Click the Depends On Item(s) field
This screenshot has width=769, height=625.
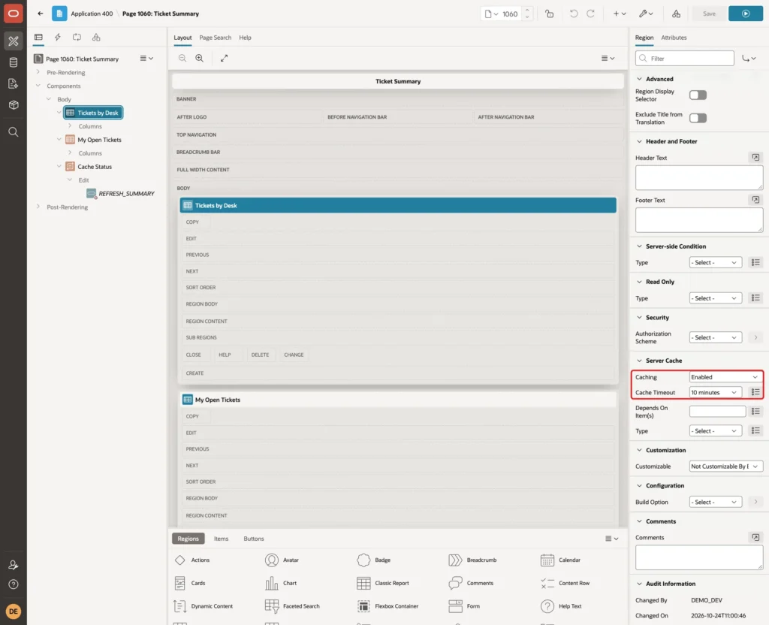pos(717,411)
